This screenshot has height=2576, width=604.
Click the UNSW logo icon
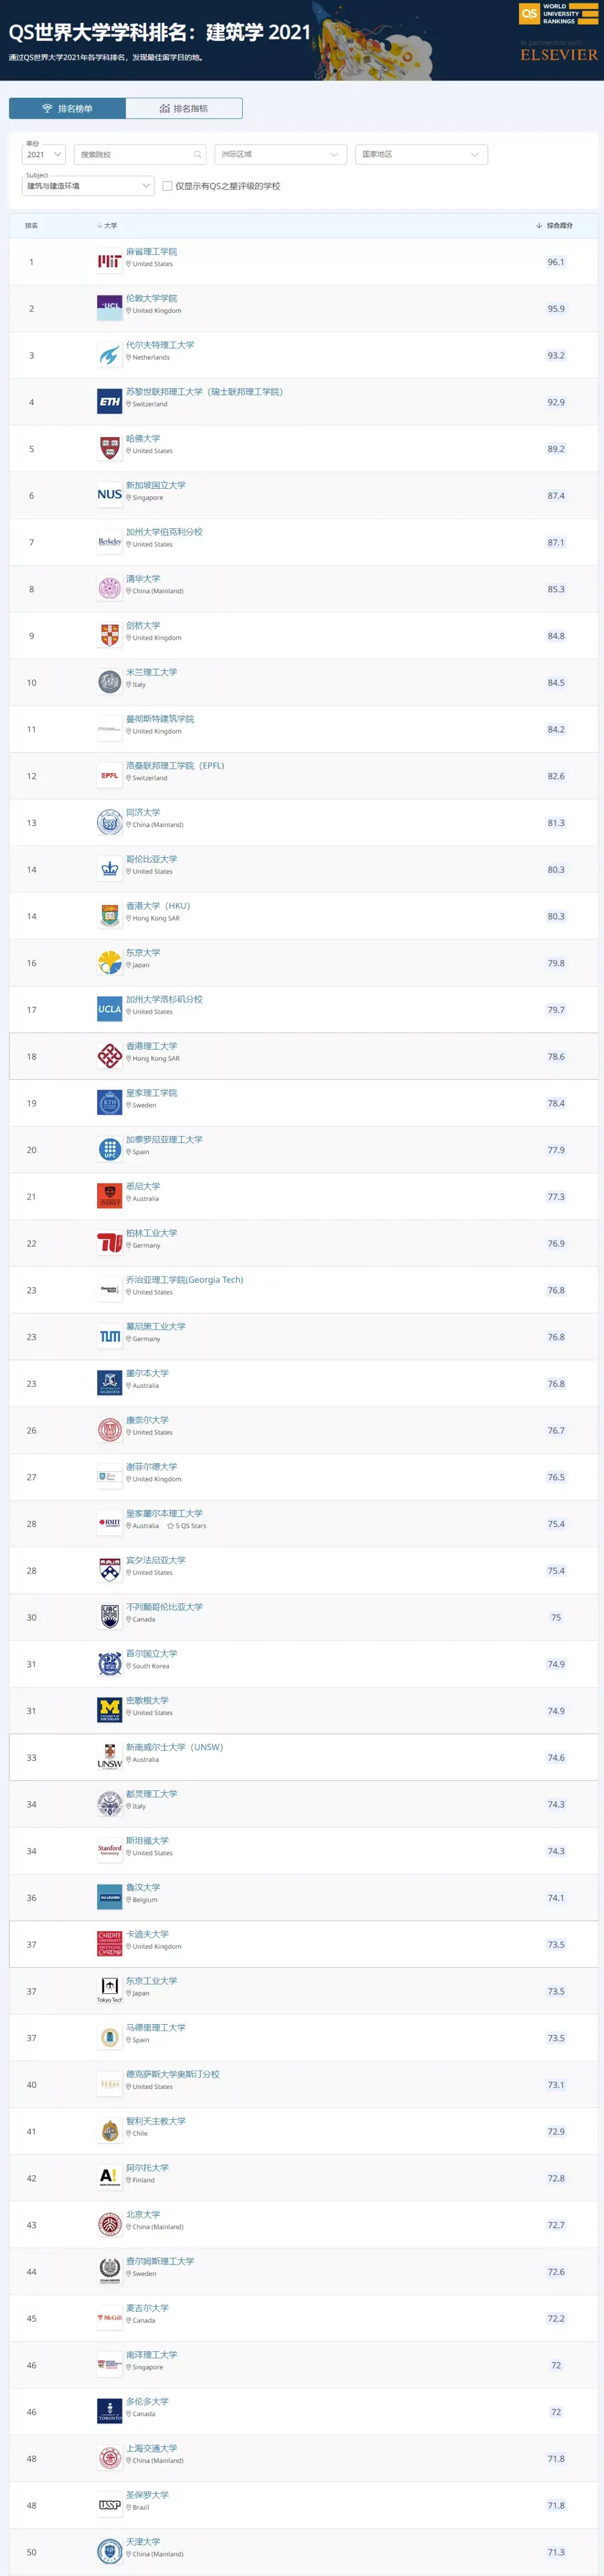tap(109, 1758)
